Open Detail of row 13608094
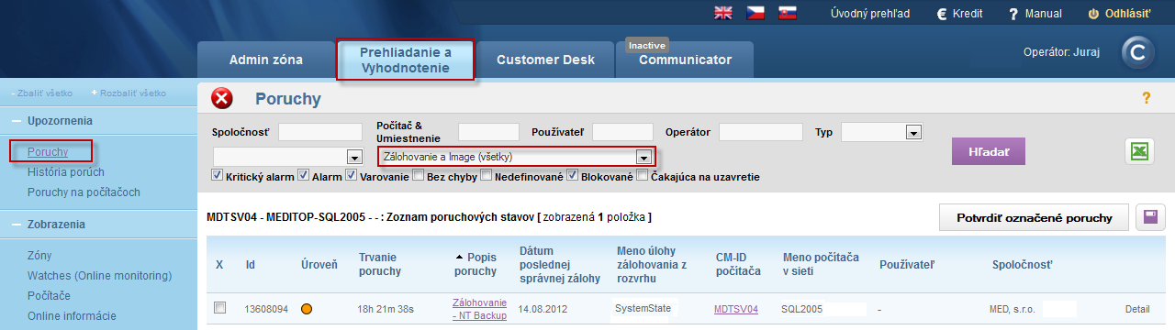 coord(1137,310)
